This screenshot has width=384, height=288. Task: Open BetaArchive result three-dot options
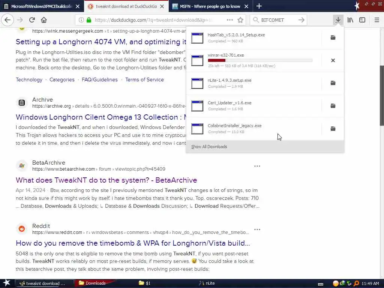(x=257, y=166)
